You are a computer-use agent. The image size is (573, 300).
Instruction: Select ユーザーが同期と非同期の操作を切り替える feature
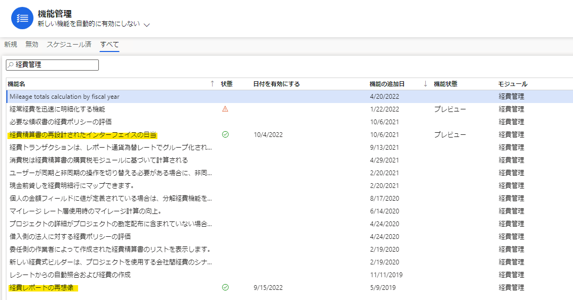coord(111,173)
